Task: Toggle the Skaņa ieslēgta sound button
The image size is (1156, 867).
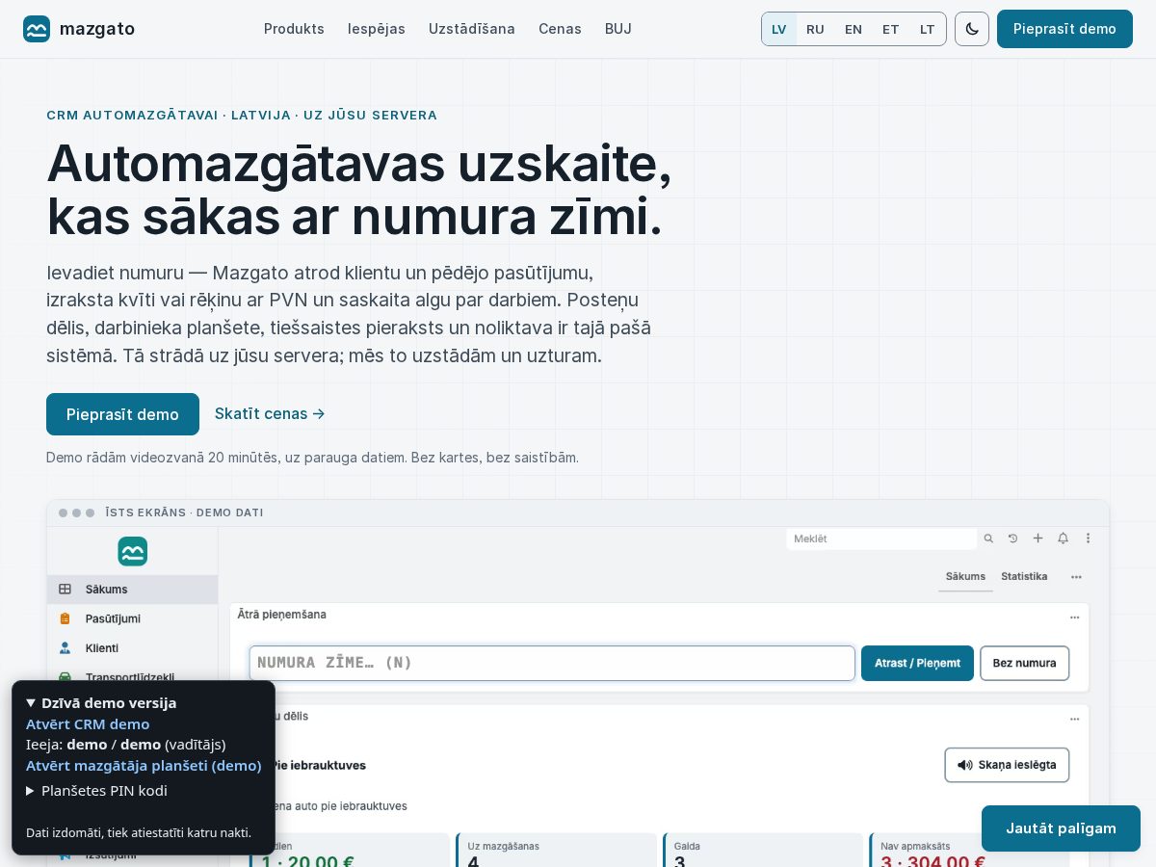Action: coord(1007,765)
